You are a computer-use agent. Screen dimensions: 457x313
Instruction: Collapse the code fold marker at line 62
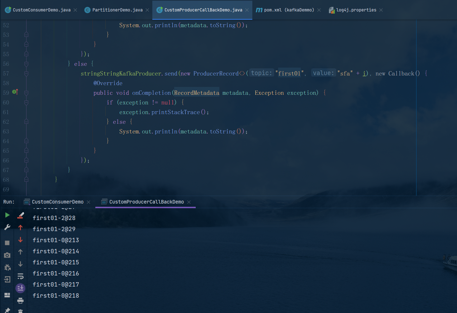(x=25, y=122)
